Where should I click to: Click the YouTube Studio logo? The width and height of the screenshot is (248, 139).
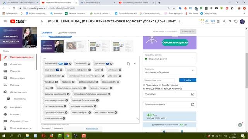coord(19,21)
